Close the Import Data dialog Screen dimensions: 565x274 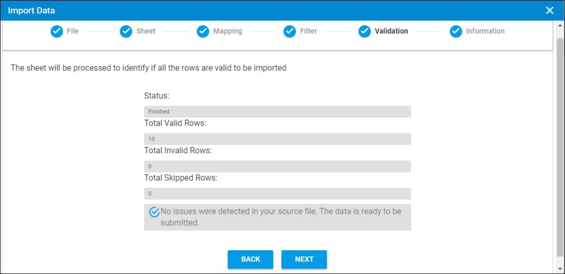click(x=550, y=10)
